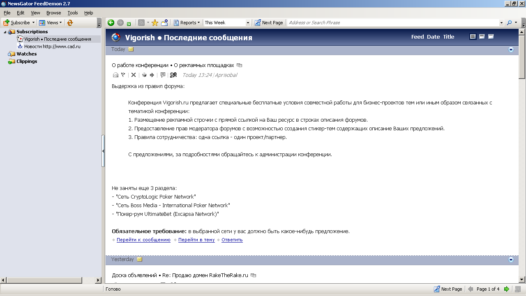Screen dimensions: 526x296
Task: Click the Ответить link
Action: tap(232, 240)
